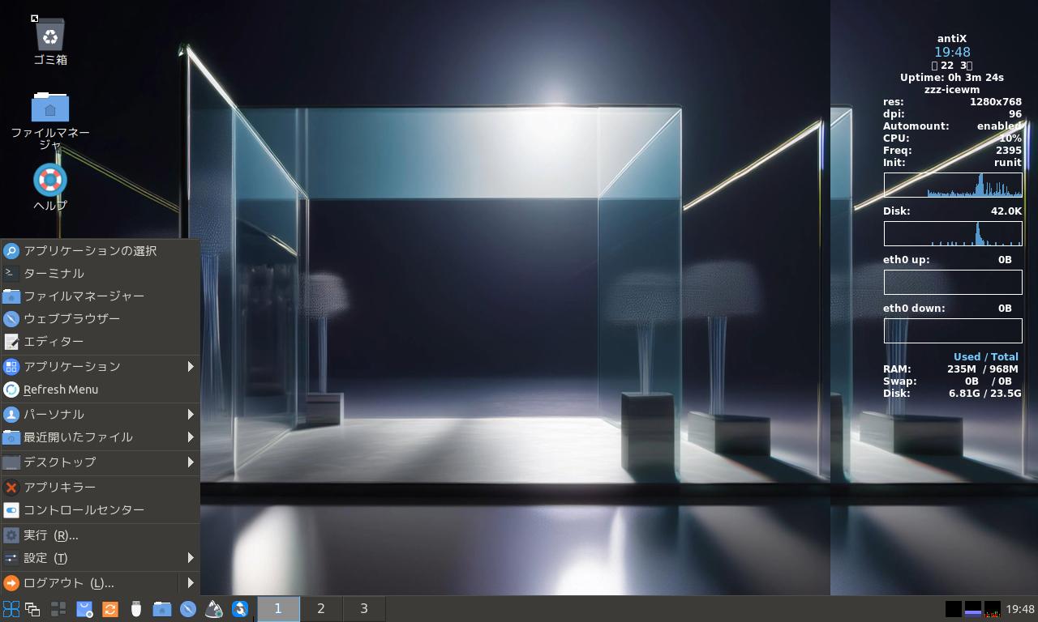This screenshot has width=1038, height=622.
Task: Open the blue wrench tool taskbar icon
Action: coord(240,609)
